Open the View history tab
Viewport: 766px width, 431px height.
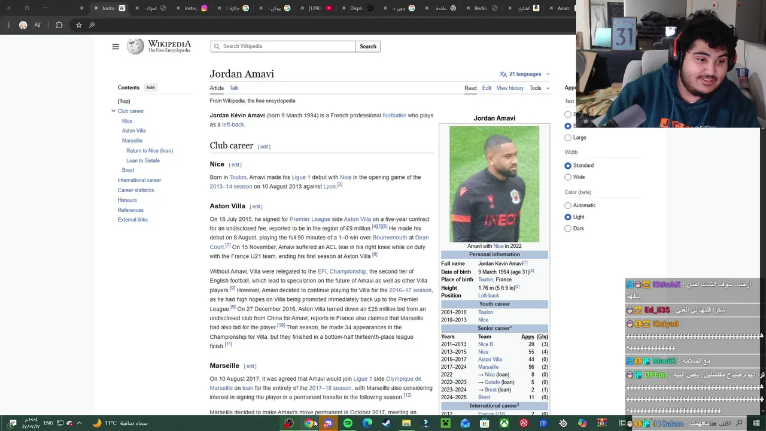510,88
